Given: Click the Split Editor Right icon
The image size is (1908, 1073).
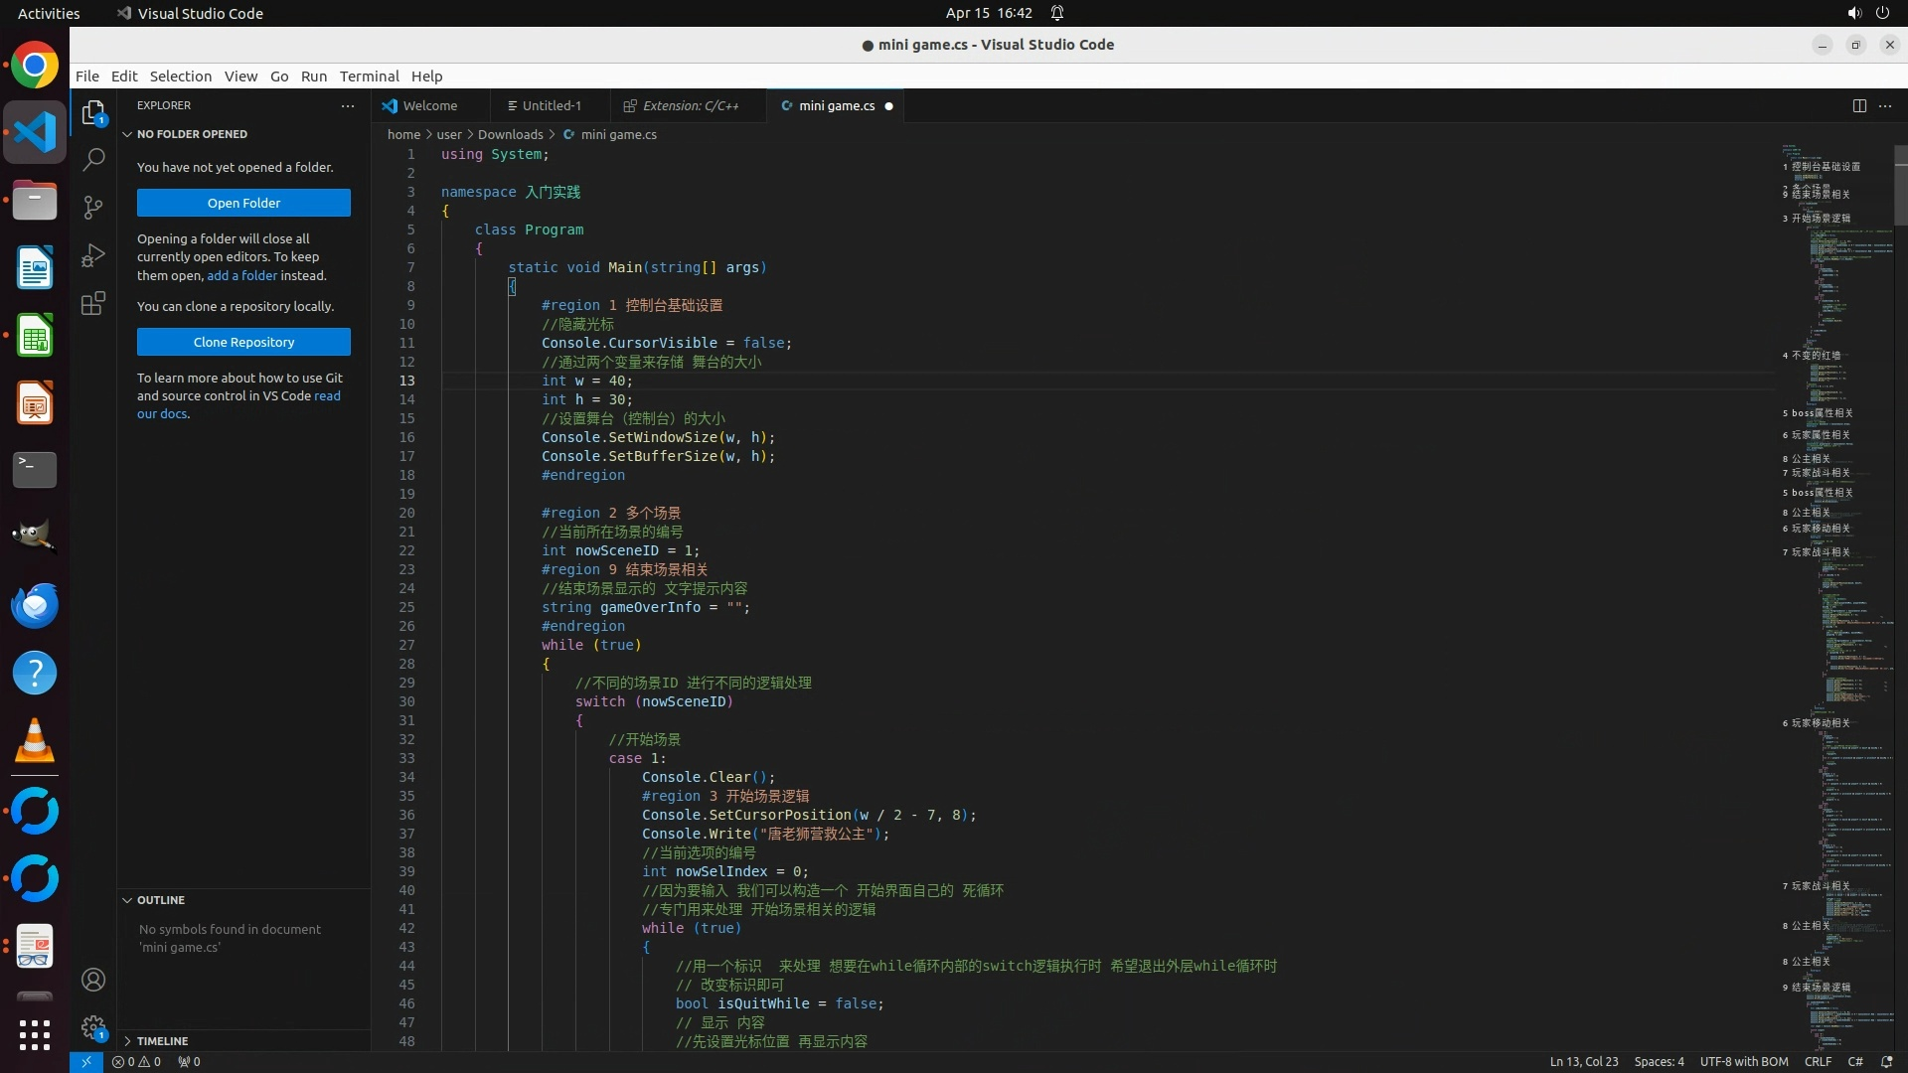Looking at the screenshot, I should click(1858, 105).
